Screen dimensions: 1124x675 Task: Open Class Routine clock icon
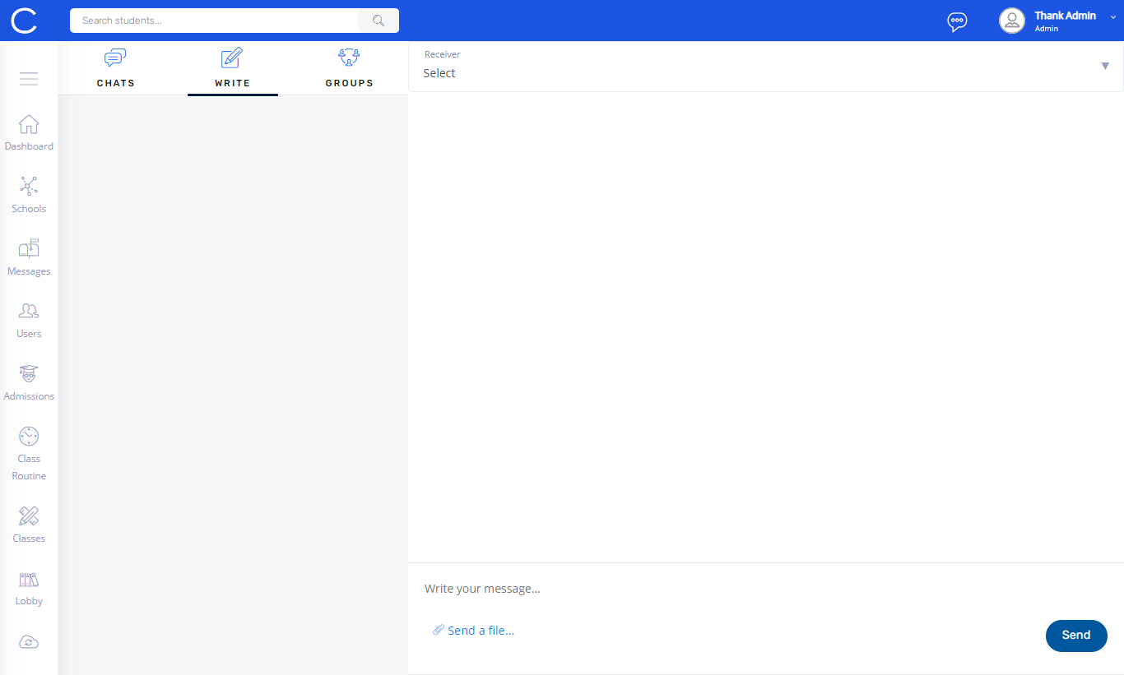[x=29, y=437]
